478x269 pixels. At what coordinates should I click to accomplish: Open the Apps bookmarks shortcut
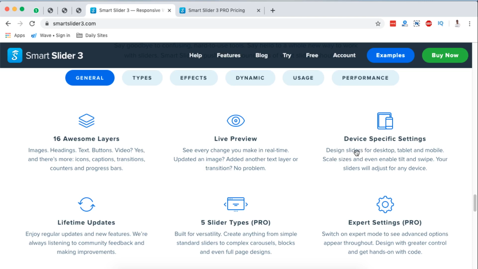click(x=15, y=35)
